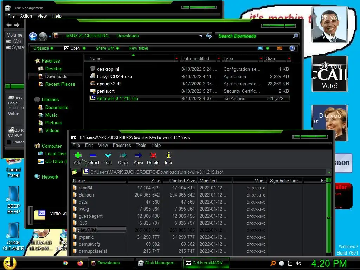The image size is (360, 270).
Task: Click Open with 7z button in Explorer
Action: point(72,48)
